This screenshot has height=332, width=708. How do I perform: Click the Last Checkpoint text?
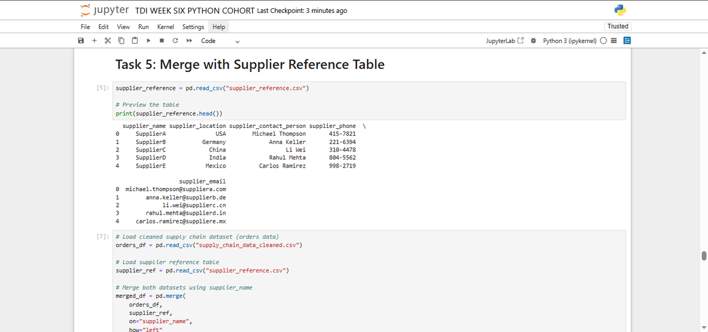[302, 11]
